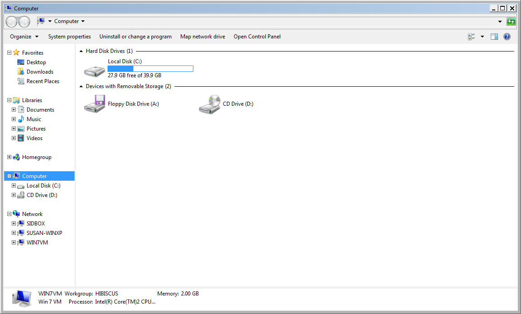Click the Desktop icon in Favorites
Viewport: 521px width, 314px height.
click(21, 62)
